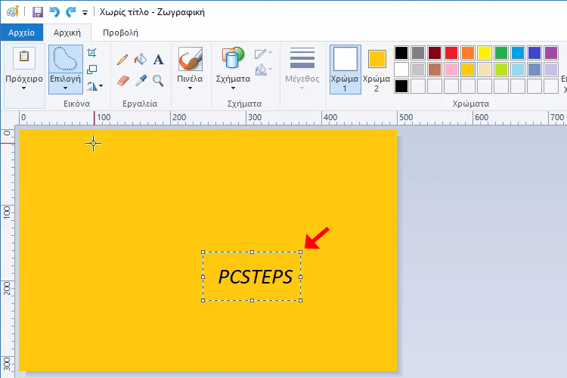567x378 pixels.
Task: Pick the lime green color swatch
Action: tap(501, 70)
